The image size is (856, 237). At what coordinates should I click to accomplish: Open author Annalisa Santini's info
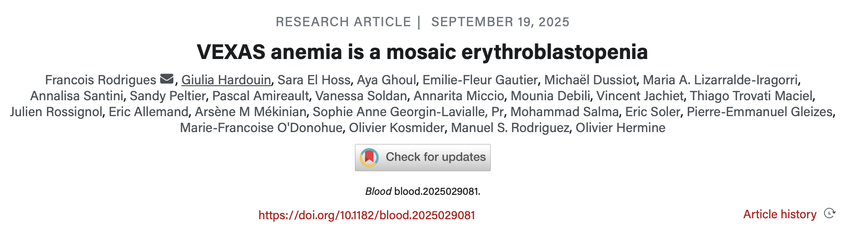pos(77,96)
